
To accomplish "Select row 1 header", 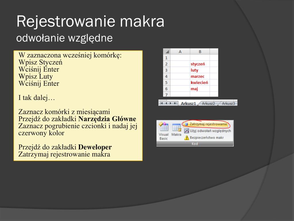I will [167, 58].
